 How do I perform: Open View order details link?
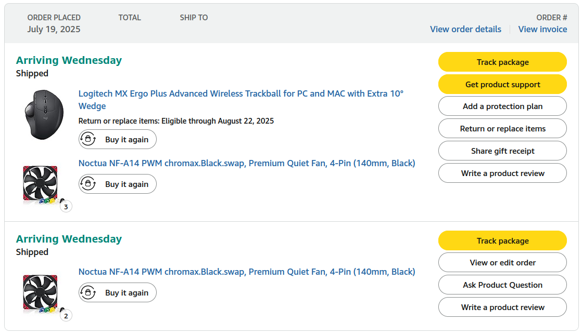[x=465, y=29]
